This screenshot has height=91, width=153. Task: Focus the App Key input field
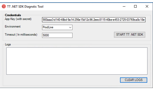94,20
